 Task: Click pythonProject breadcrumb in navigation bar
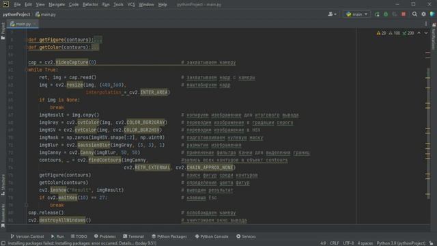pos(16,14)
